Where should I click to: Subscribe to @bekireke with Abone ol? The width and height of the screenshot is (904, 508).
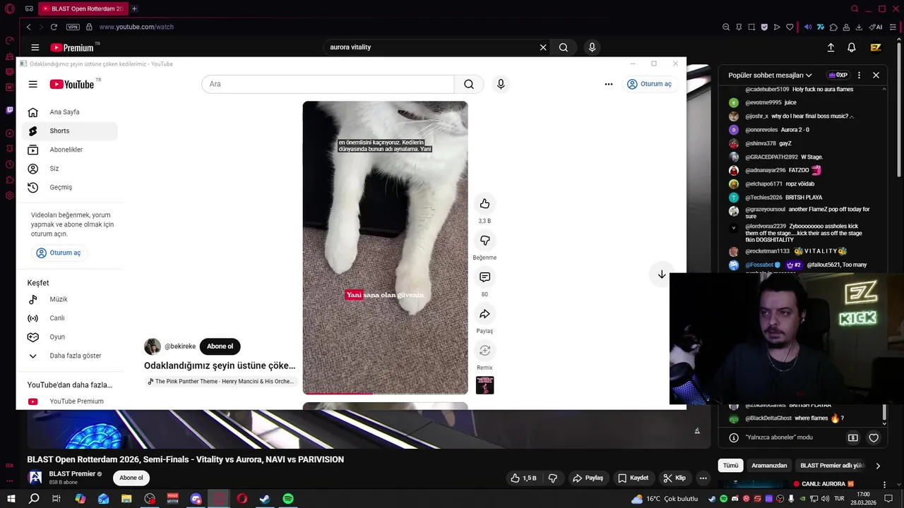pos(220,346)
